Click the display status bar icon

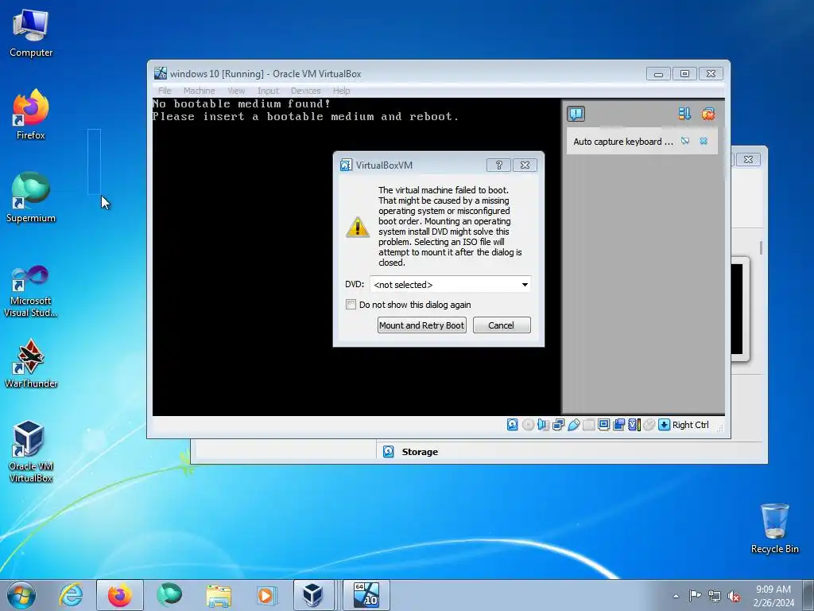[x=604, y=425]
